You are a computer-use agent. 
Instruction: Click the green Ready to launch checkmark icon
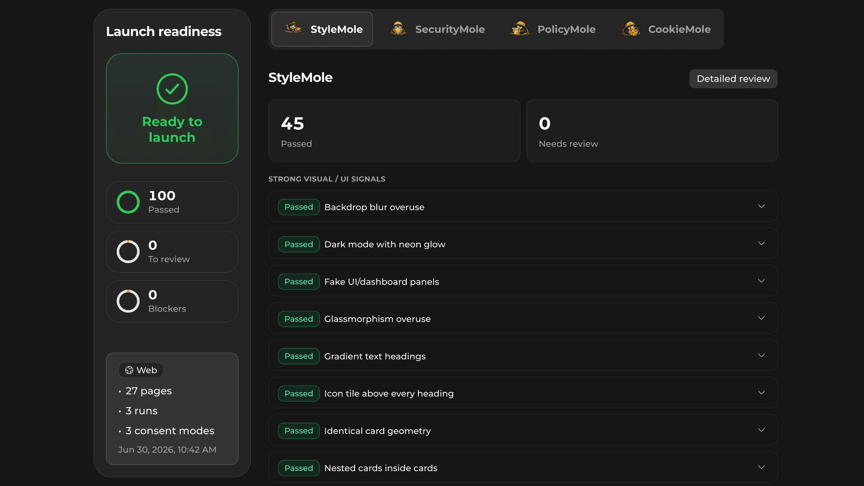172,89
